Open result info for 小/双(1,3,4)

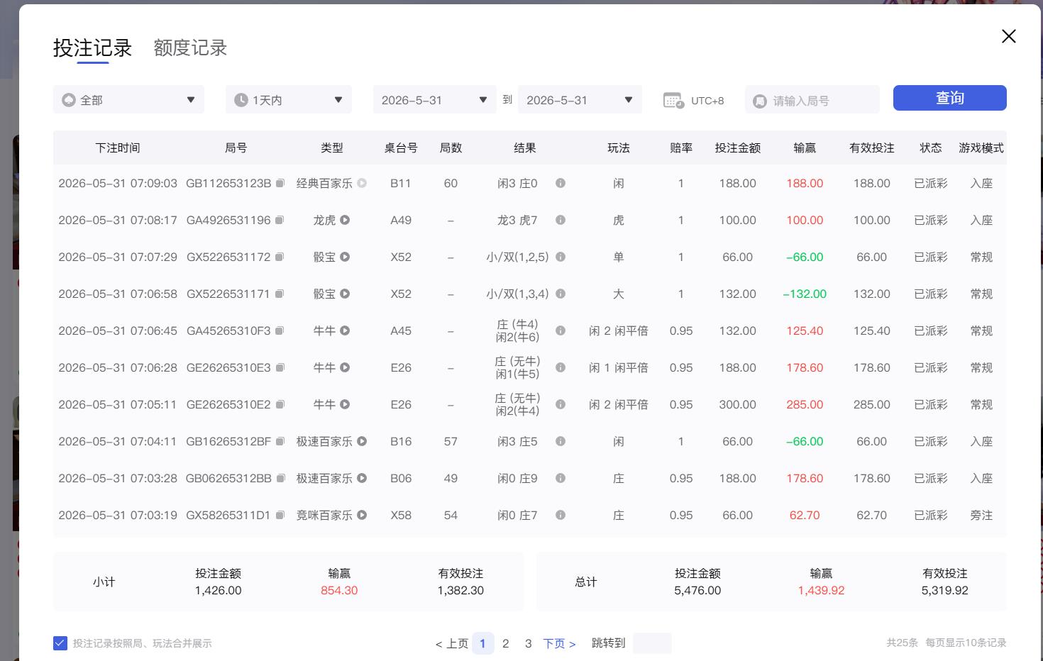[561, 294]
